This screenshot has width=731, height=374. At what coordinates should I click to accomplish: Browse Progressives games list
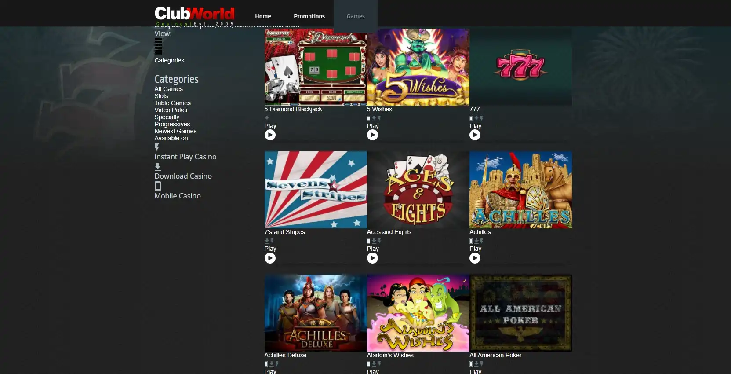click(172, 124)
